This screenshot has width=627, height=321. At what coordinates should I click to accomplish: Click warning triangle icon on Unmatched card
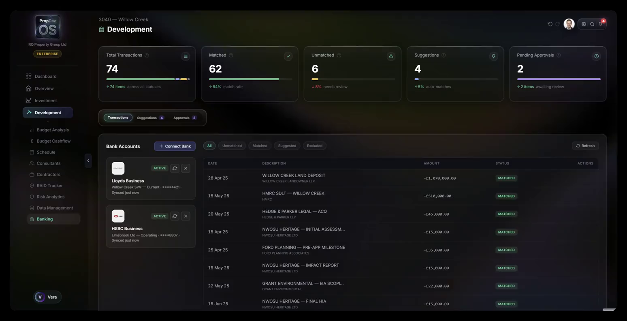point(391,56)
